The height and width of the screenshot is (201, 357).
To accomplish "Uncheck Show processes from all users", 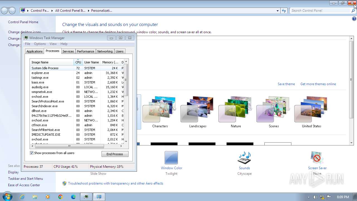I will pos(32,153).
